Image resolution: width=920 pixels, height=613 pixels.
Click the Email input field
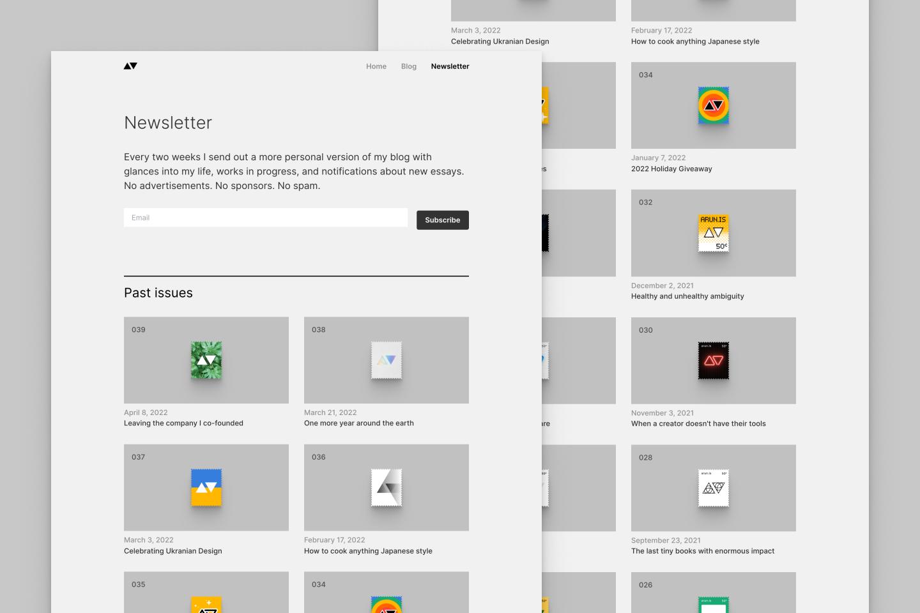click(265, 218)
